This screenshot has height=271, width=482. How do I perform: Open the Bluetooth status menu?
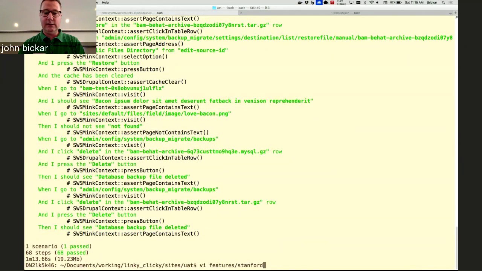pos(365,3)
